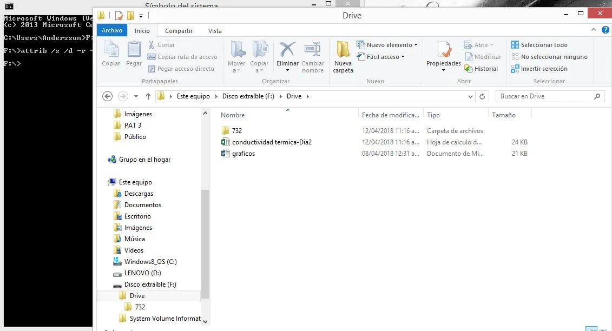Viewport: 612px width, 331px height.
Task: Click the Cortar scissors button
Action: point(161,45)
